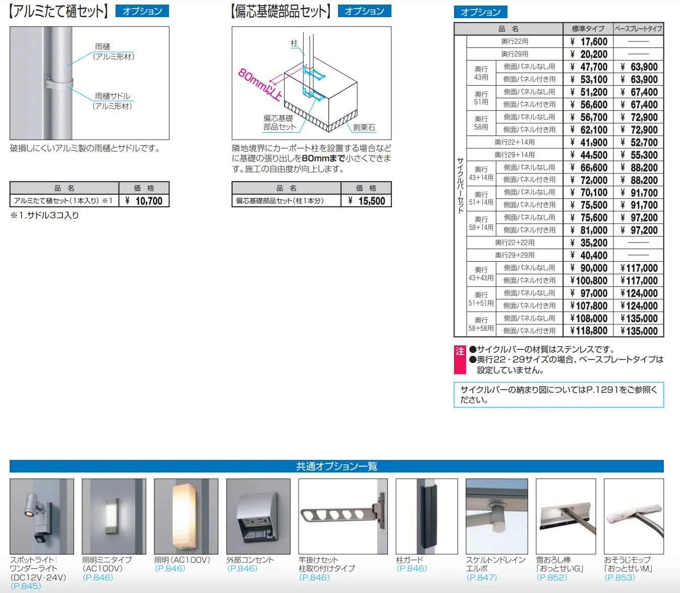The height and width of the screenshot is (593, 680).
Task: Open (P.846) link under 柱ガード
Action: pyautogui.click(x=412, y=568)
